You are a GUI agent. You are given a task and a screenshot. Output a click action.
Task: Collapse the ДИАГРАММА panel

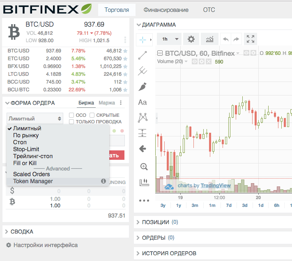coord(138,25)
